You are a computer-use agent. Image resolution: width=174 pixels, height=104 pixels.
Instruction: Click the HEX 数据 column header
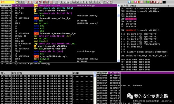coord(42,73)
